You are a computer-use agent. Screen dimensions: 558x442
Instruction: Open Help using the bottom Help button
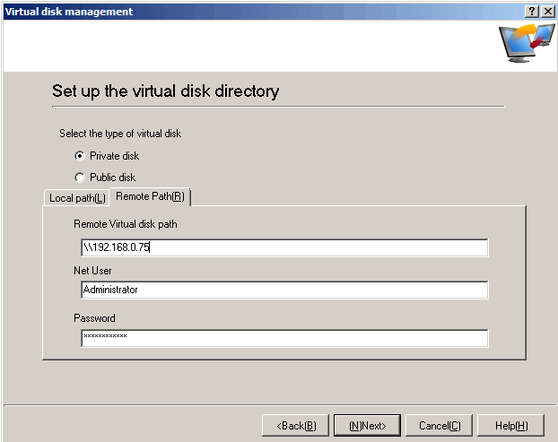pos(510,426)
